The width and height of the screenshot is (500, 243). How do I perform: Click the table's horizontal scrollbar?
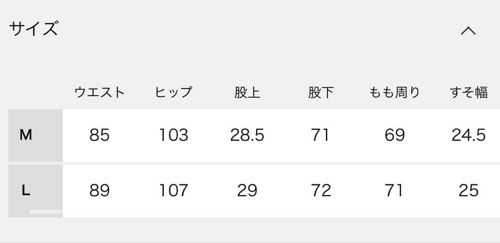[x=46, y=211]
